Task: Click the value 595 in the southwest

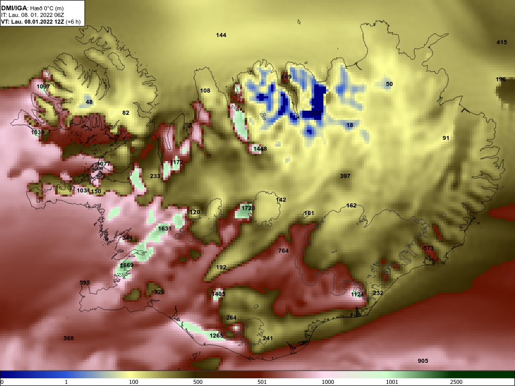Action: 85,283
